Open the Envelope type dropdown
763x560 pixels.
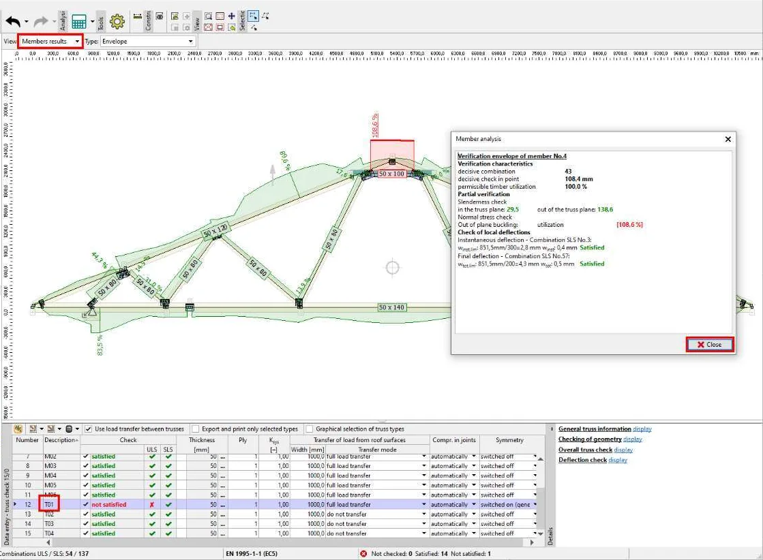(x=190, y=42)
